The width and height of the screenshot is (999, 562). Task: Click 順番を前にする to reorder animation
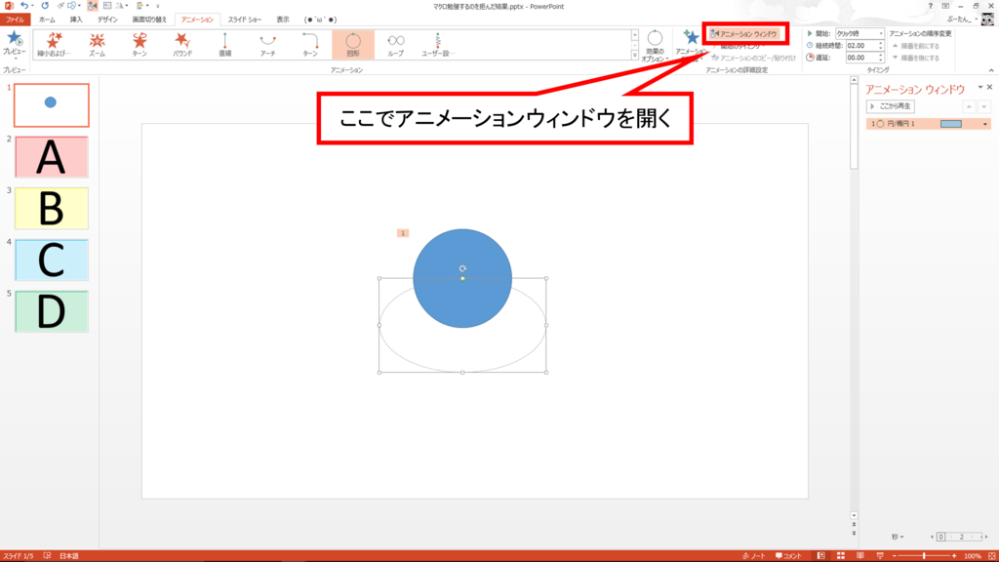pos(920,48)
